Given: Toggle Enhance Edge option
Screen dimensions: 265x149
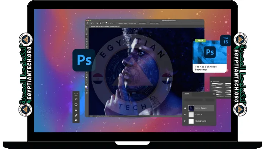Looking at the screenshot, I should click(132, 23).
